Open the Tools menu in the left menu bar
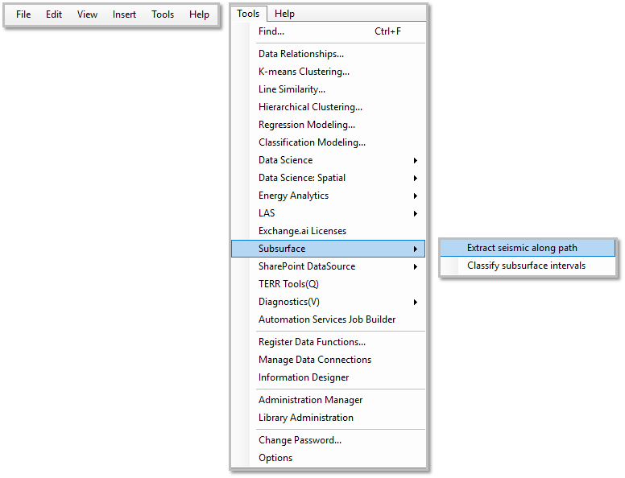This screenshot has width=625, height=478. coord(163,14)
